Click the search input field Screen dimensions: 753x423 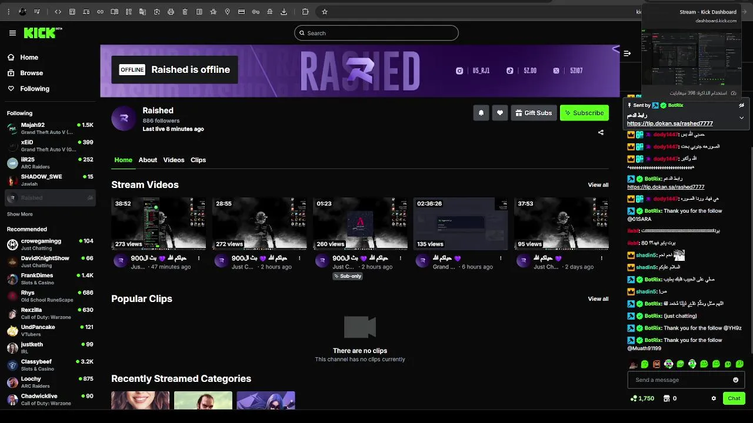coord(376,33)
